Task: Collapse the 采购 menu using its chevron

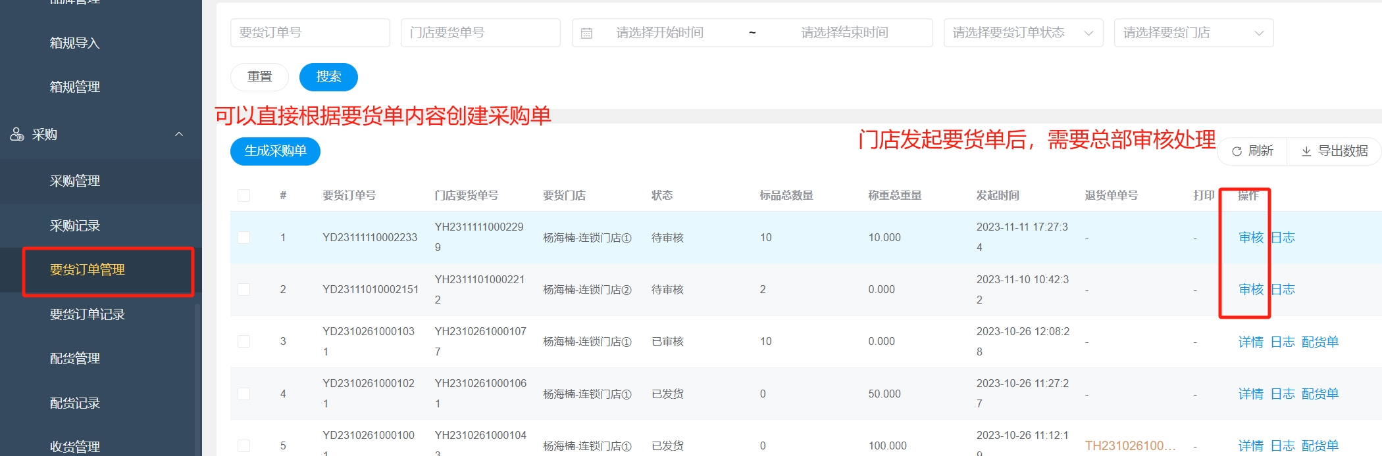Action: tap(178, 134)
